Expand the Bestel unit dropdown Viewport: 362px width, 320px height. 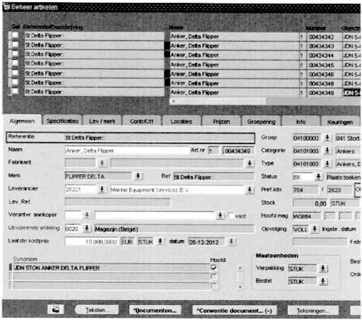click(323, 282)
